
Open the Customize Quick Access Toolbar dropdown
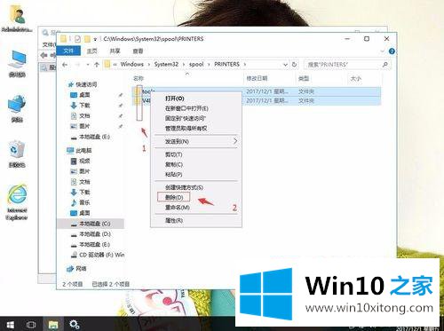95,39
